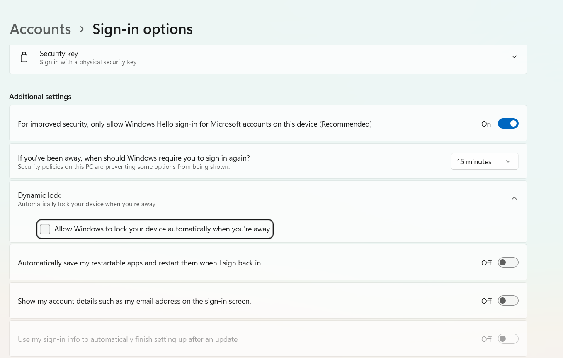This screenshot has height=358, width=563.
Task: Open the 15 minutes sign-in timeout dropdown
Action: point(484,161)
